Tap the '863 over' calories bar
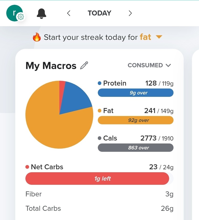The height and width of the screenshot is (220, 199). point(136,148)
